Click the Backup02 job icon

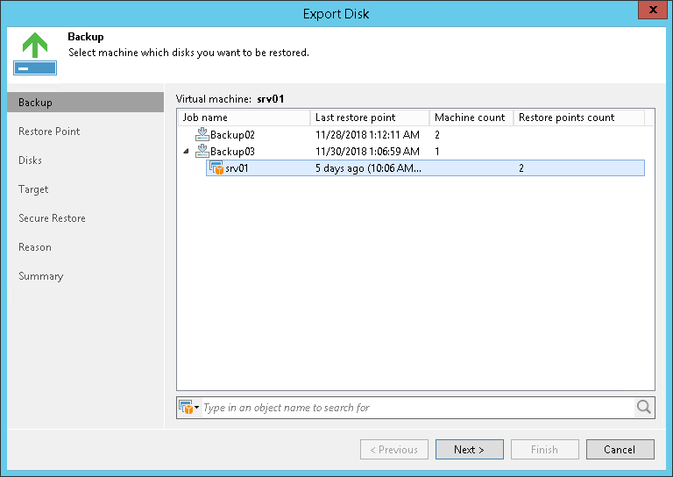[202, 135]
